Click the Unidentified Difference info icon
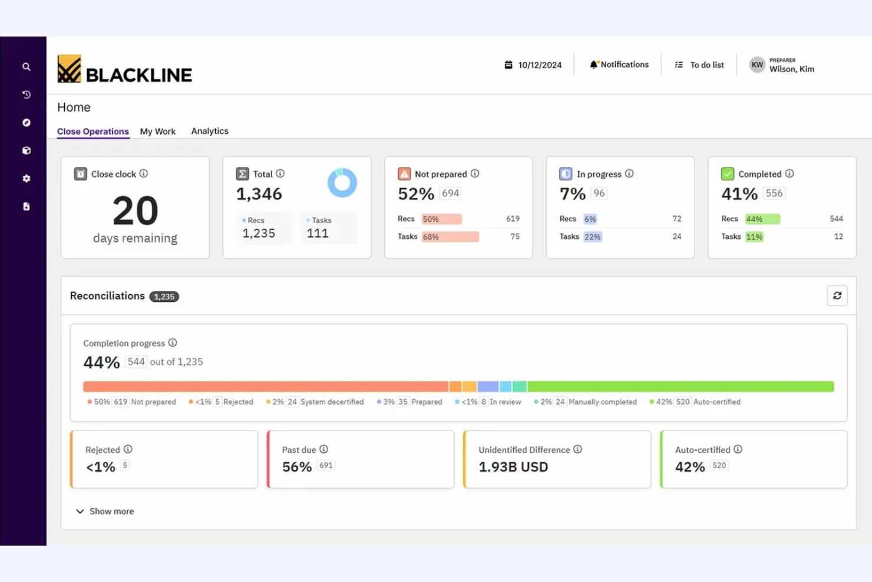The image size is (872, 582). [578, 449]
